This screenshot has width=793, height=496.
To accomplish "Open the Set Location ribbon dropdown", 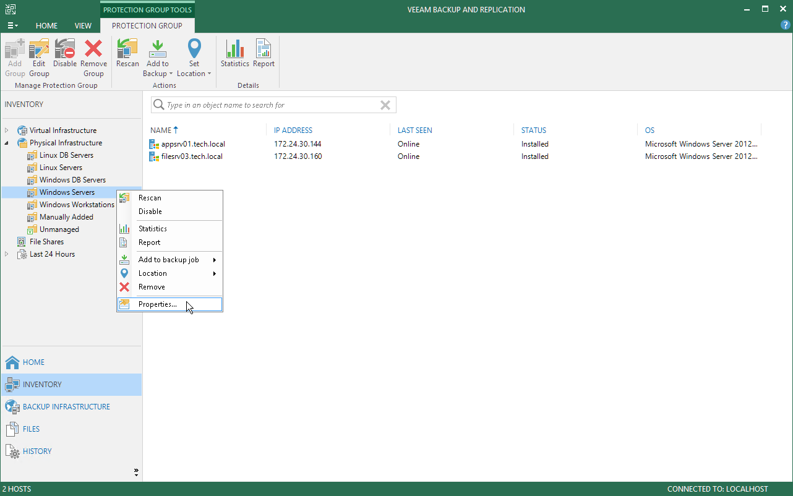I will 194,58.
